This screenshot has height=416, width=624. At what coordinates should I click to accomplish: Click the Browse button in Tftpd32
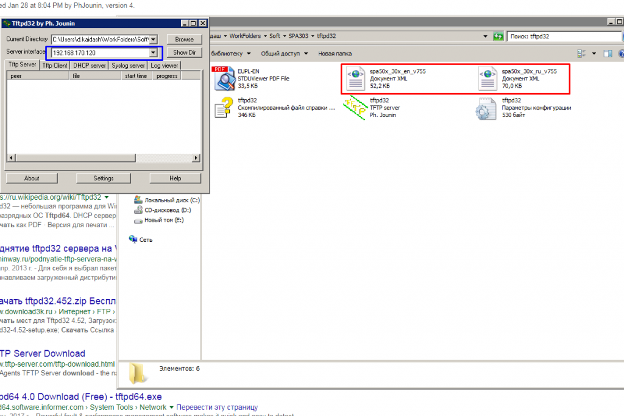coord(184,40)
